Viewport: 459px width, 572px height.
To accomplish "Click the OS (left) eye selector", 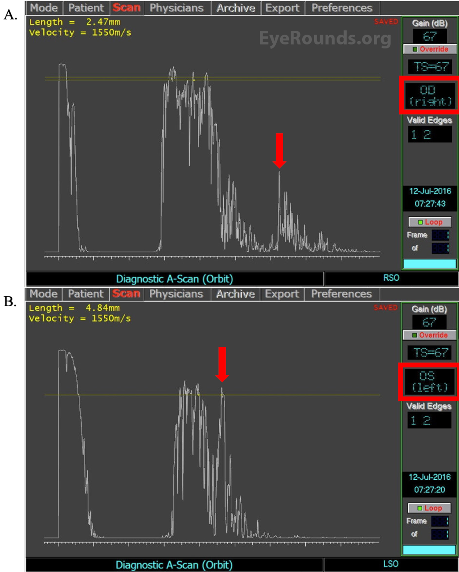I will [x=429, y=382].
